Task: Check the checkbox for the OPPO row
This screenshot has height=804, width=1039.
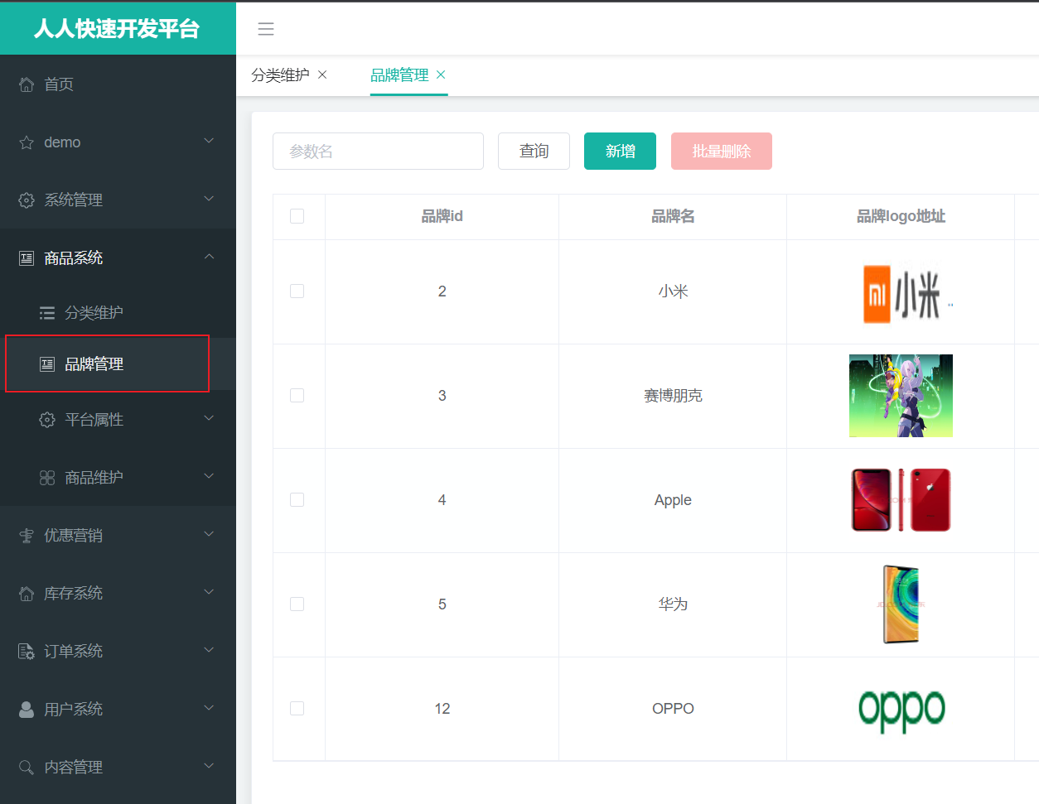Action: tap(297, 709)
